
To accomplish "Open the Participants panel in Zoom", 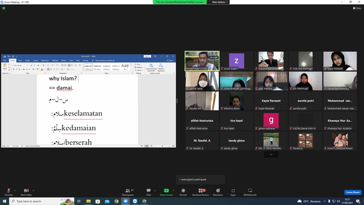I will [127, 192].
